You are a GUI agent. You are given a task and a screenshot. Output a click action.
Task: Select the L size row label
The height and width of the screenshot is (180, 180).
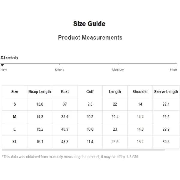(15, 129)
